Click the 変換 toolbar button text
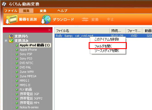 pos(95,19)
